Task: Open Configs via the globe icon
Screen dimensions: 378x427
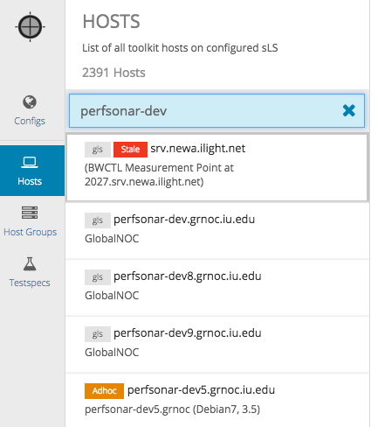Action: 30,102
